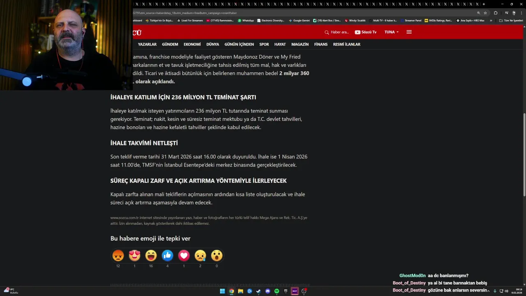Screen dimensions: 526x296
Task: Open the WhatsApp bookmark
Action: click(246, 20)
